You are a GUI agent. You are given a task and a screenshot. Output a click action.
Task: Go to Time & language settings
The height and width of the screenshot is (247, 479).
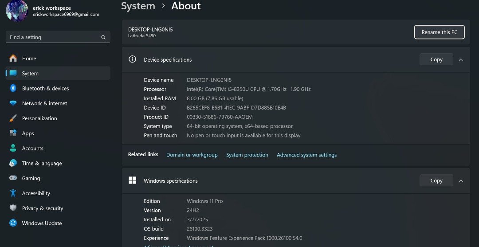pos(58,163)
